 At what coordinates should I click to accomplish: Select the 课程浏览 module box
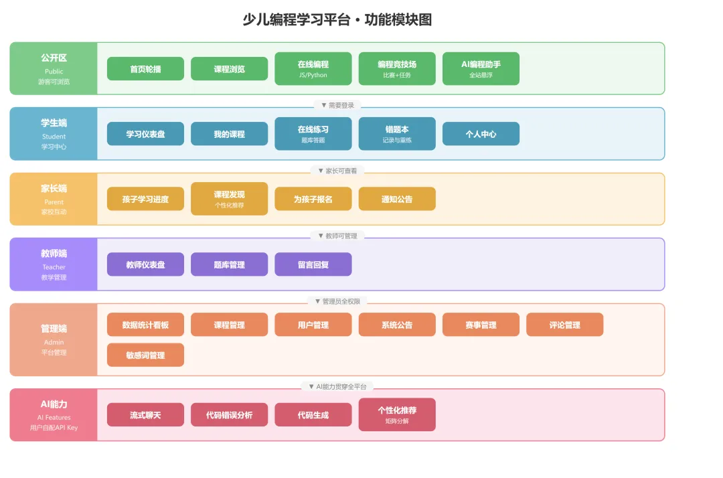pyautogui.click(x=229, y=69)
